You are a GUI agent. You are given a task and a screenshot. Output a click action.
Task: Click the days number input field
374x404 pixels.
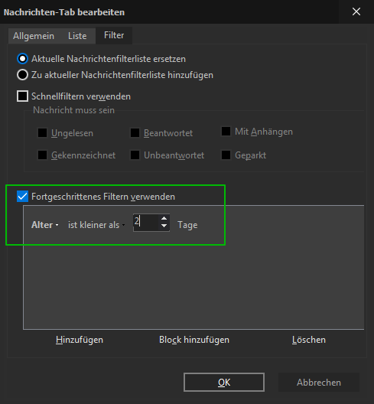click(x=146, y=223)
